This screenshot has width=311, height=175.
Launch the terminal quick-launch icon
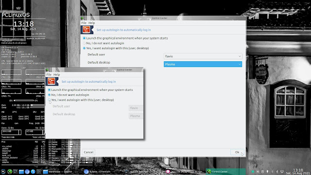pos(39,172)
